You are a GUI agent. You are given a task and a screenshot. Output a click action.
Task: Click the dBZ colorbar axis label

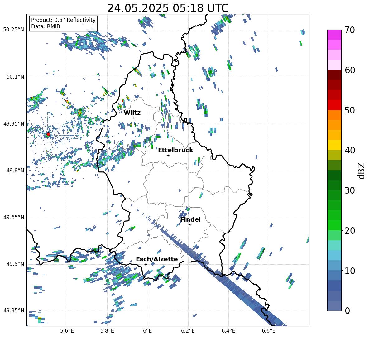[x=362, y=171]
